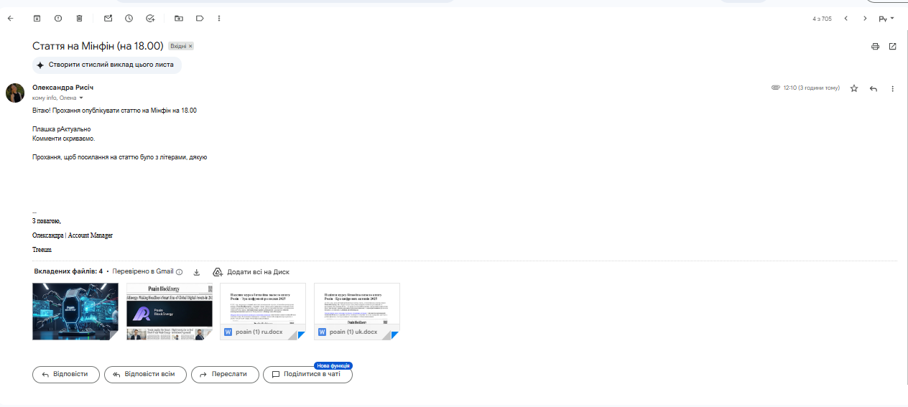Star the message from Олександра Рисіч
This screenshot has width=908, height=407.
pos(854,88)
